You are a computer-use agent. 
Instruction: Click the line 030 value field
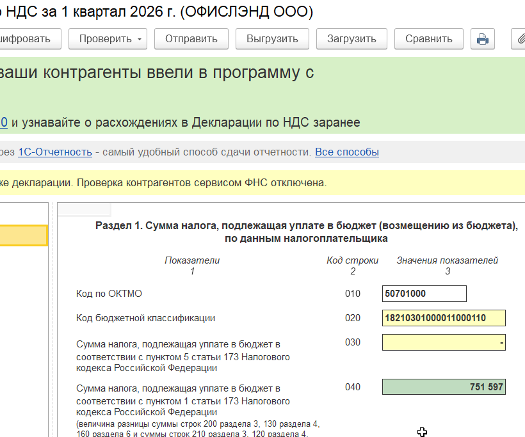pos(444,342)
